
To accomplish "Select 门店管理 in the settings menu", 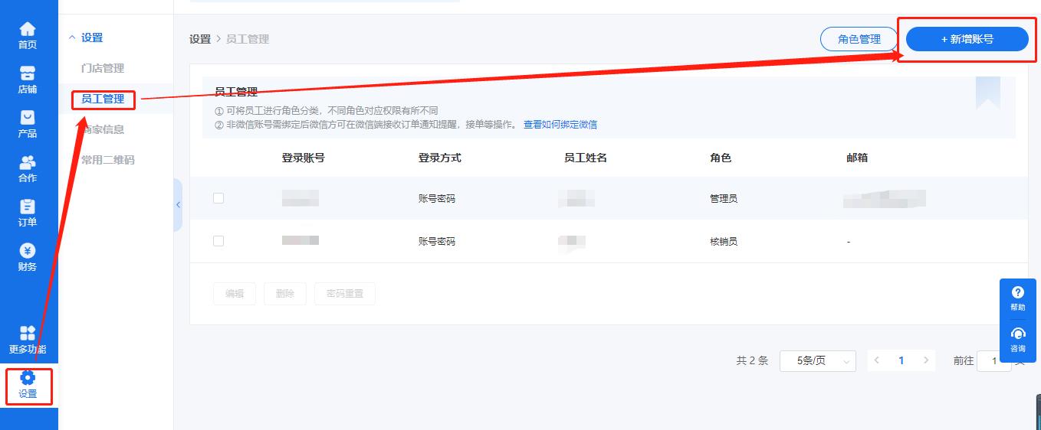I will (x=103, y=68).
